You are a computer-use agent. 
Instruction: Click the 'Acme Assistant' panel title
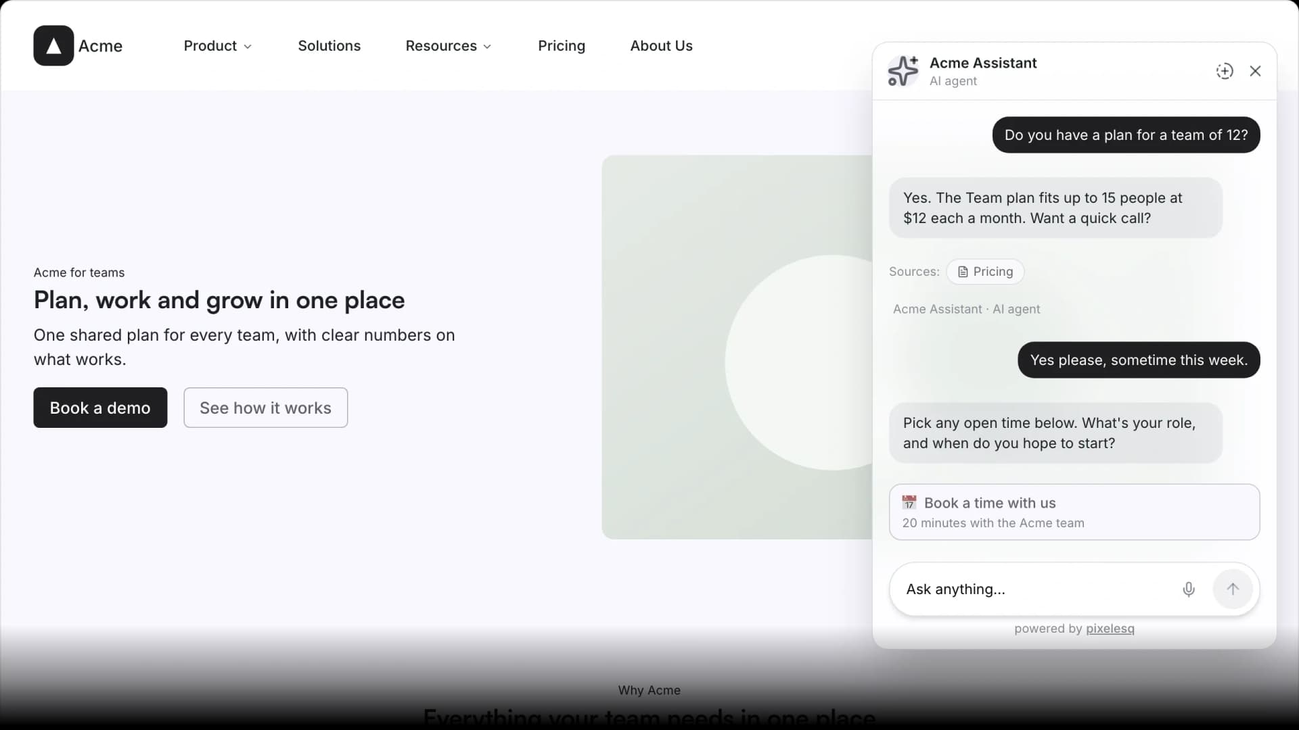tap(983, 63)
